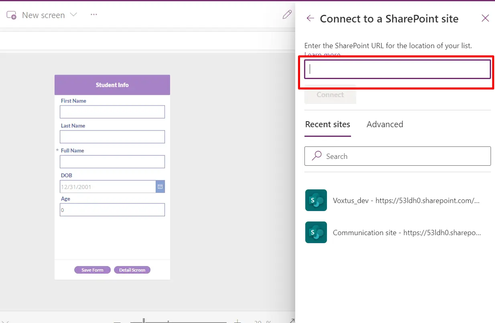Switch to the Advanced tab

[x=385, y=124]
